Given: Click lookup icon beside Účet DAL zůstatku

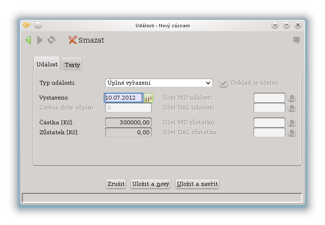Looking at the screenshot, I should click(292, 132).
